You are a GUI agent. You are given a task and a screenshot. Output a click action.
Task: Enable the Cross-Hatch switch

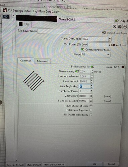122,67
